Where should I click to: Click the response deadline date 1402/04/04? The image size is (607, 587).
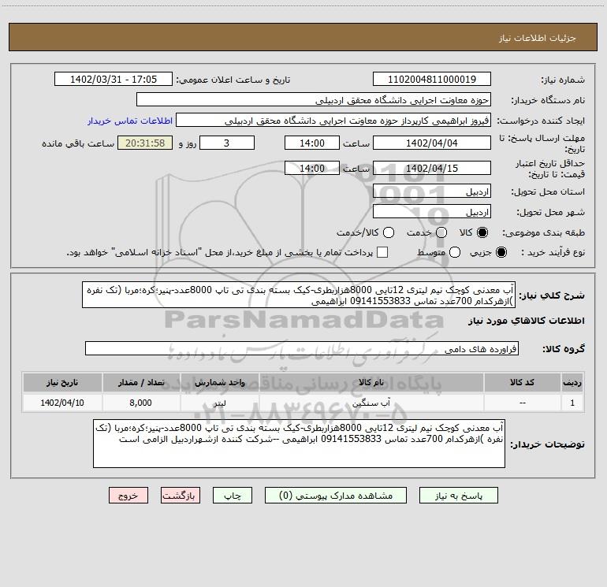point(432,143)
